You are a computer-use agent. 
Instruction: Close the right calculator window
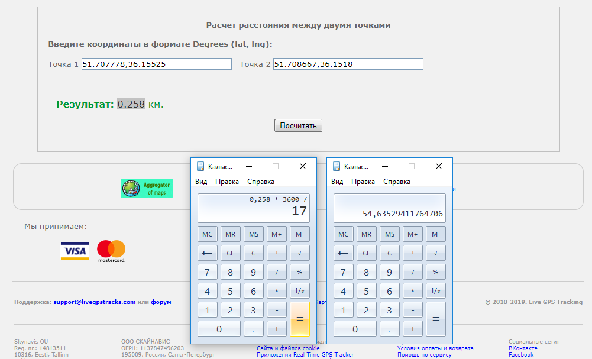click(x=439, y=166)
